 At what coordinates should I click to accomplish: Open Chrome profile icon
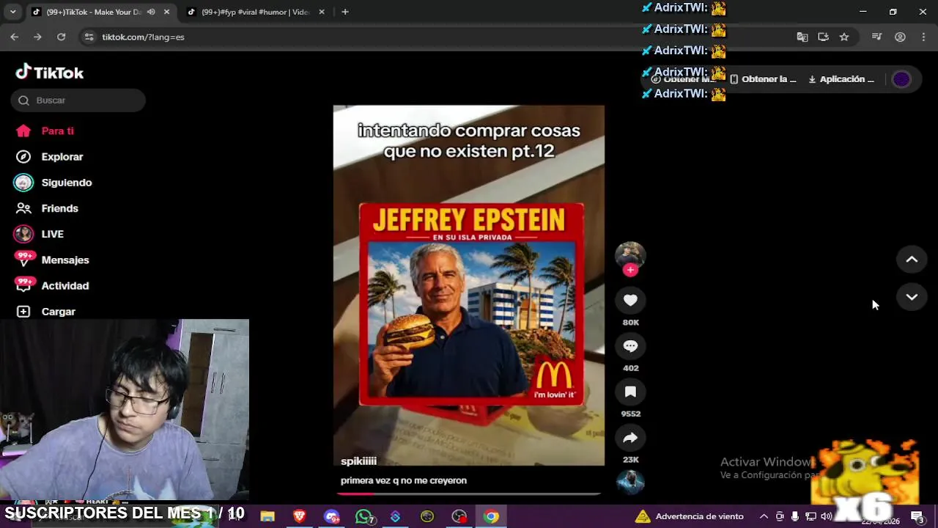pos(900,37)
